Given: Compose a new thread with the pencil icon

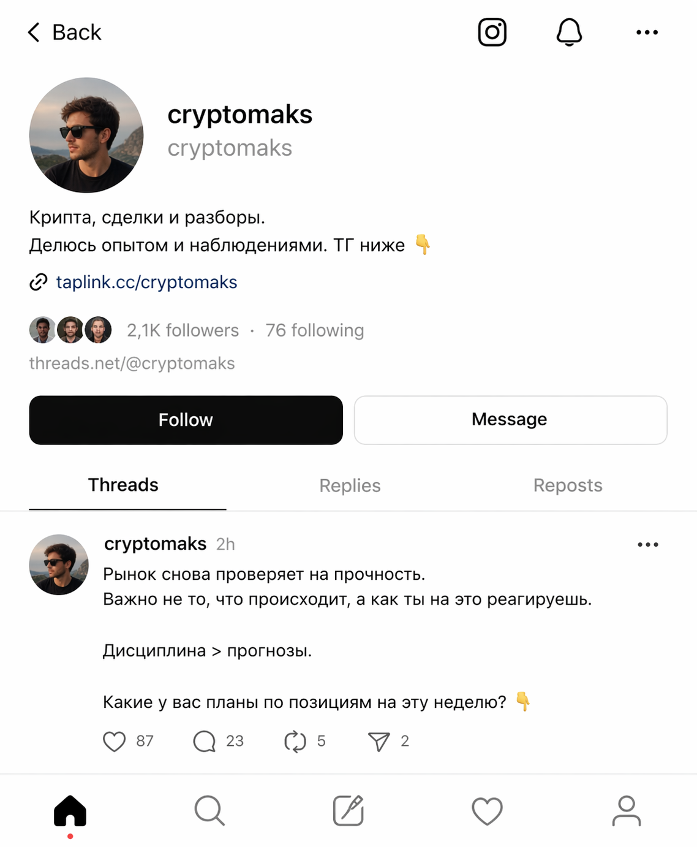Looking at the screenshot, I should coord(348,810).
